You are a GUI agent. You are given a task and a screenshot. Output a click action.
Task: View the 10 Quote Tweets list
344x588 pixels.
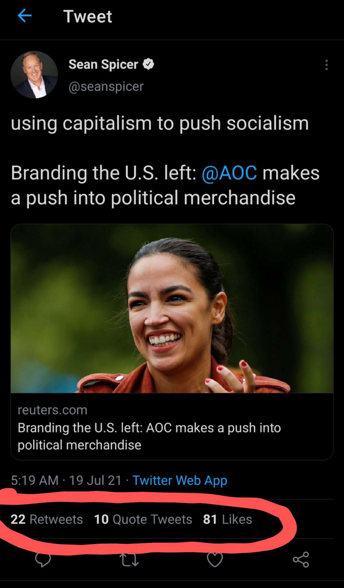coord(143,519)
